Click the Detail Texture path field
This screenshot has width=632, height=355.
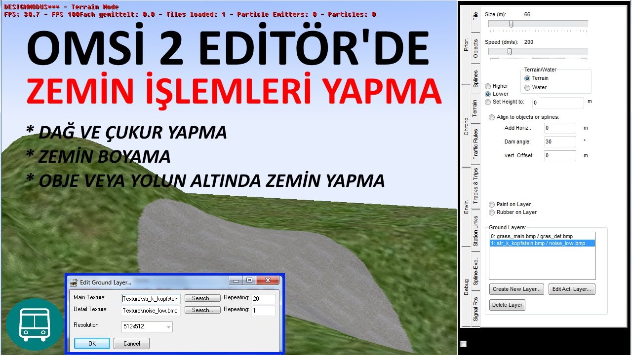pos(151,311)
